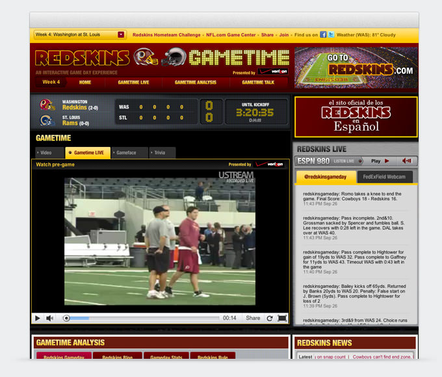The width and height of the screenshot is (442, 377).
Task: Open the Twitter icon in top bar
Action: tap(331, 34)
